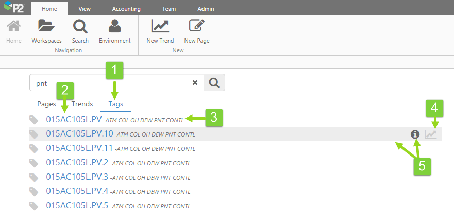Click the P2 logo
This screenshot has width=454, height=213.
point(13,8)
